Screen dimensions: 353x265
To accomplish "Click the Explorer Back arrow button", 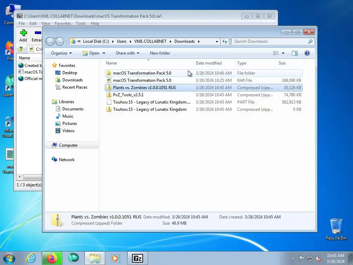I will click(x=50, y=41).
